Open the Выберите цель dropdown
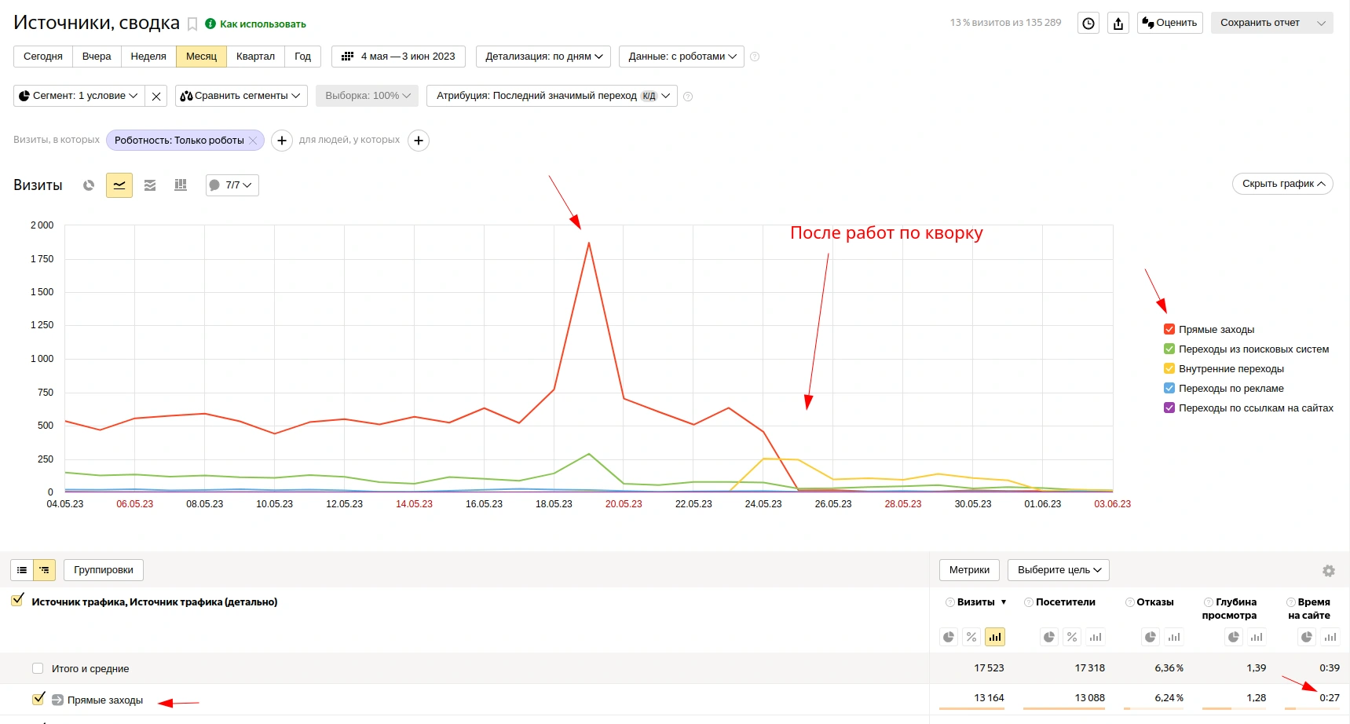Screen dimensions: 1350x724 pyautogui.click(x=1059, y=570)
